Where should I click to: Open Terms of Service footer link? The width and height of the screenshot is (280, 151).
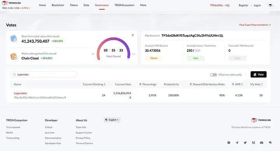point(84,143)
